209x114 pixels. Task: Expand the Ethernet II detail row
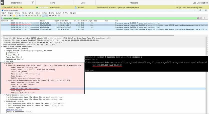click(2, 40)
